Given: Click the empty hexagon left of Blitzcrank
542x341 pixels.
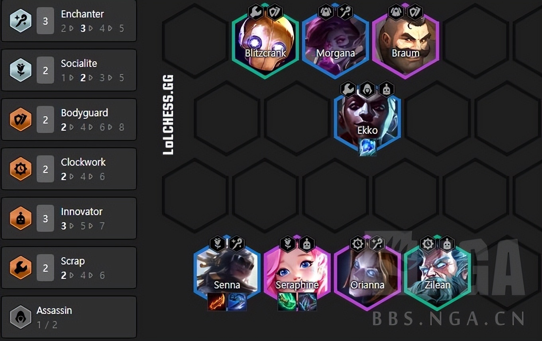Looking at the screenshot, I should pyautogui.click(x=195, y=41).
